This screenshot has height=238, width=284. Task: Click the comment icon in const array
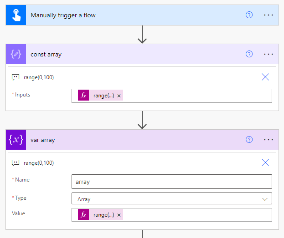tap(15, 77)
